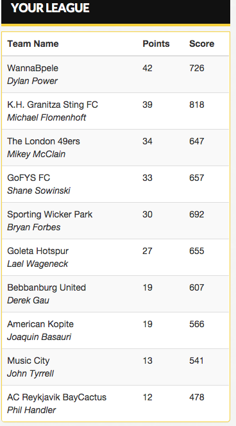Open American Kopite team row
236x426 pixels.
pos(115,330)
